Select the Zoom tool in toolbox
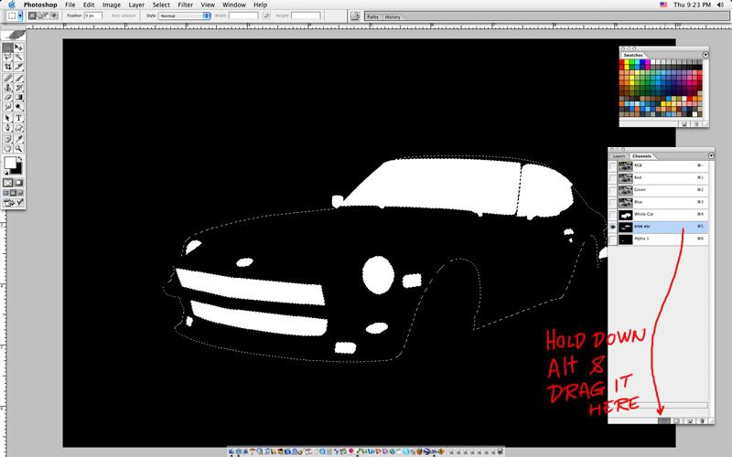Viewport: 732px width, 457px height. point(19,149)
